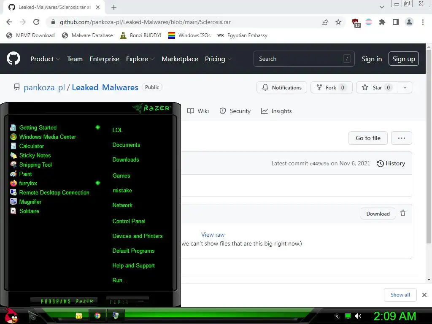Viewport: 432px width, 324px height.
Task: Open Sticky Notes from the Start menu
Action: (35, 155)
